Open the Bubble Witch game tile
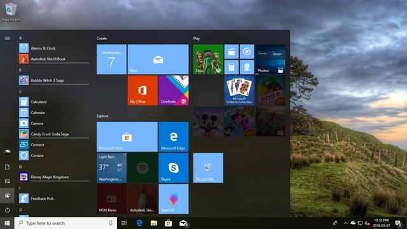 click(239, 121)
